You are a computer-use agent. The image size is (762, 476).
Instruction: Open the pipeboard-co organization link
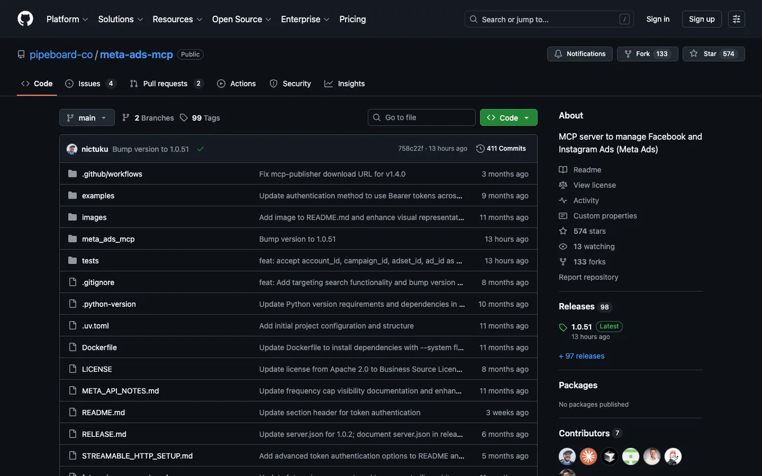click(61, 54)
